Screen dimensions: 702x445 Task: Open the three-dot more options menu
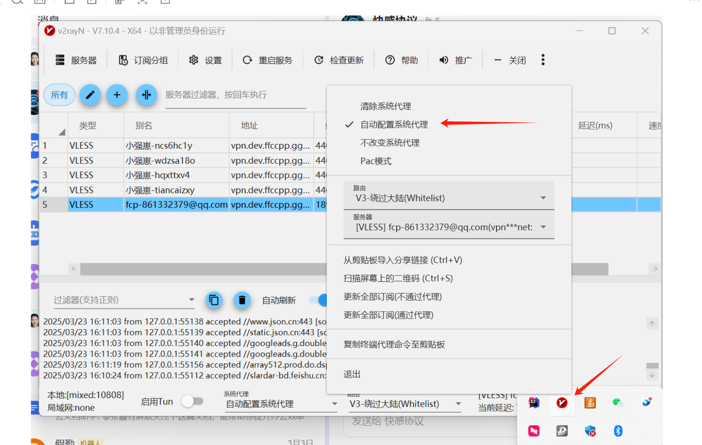pos(543,60)
